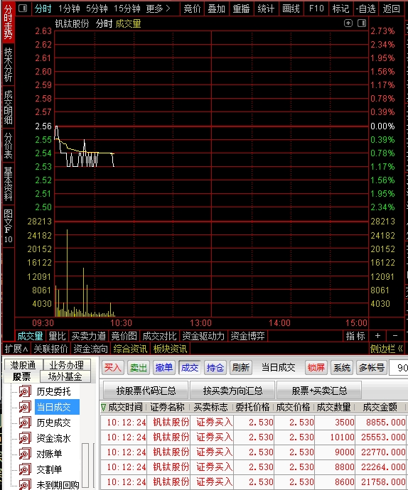Click the 刷新 refresh button
The height and width of the screenshot is (490, 408).
(x=241, y=368)
